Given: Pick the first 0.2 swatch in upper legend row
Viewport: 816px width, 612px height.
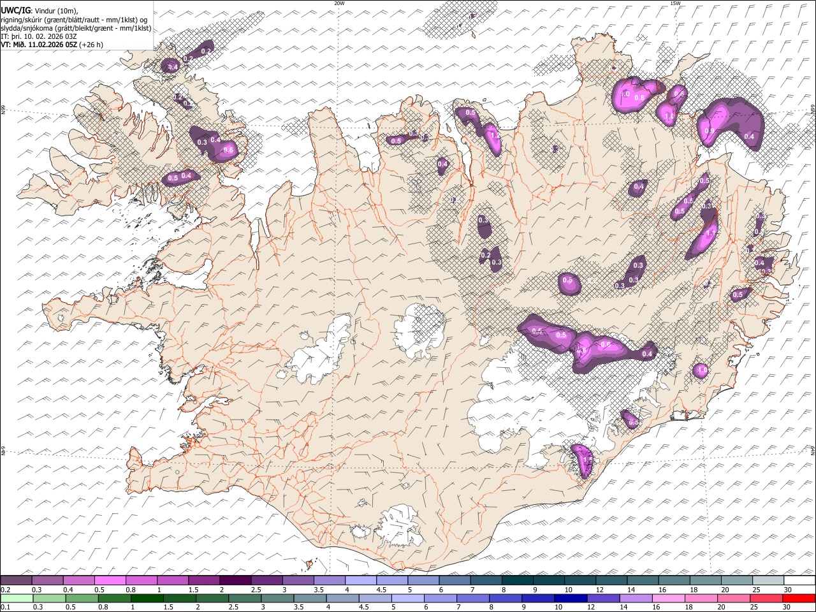Looking at the screenshot, I should [16, 580].
